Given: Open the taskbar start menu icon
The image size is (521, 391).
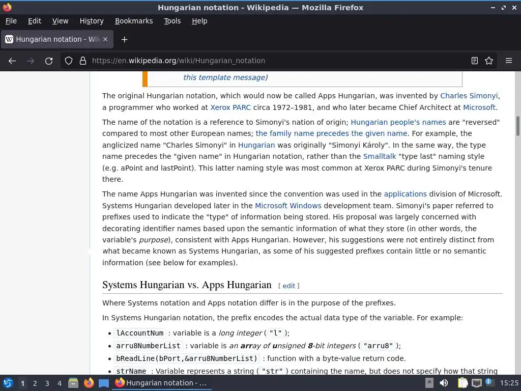Looking at the screenshot, I should [8, 383].
